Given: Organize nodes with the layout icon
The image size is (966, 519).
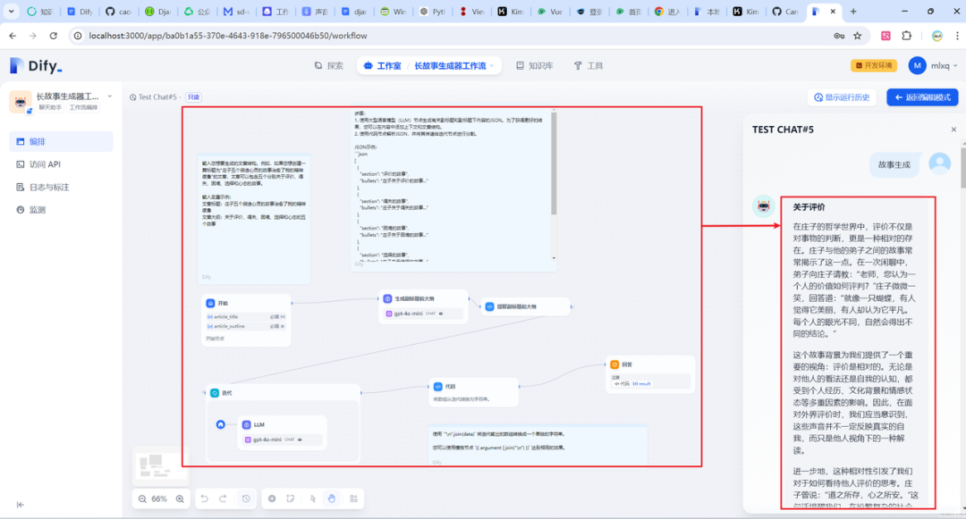Looking at the screenshot, I should tap(353, 498).
